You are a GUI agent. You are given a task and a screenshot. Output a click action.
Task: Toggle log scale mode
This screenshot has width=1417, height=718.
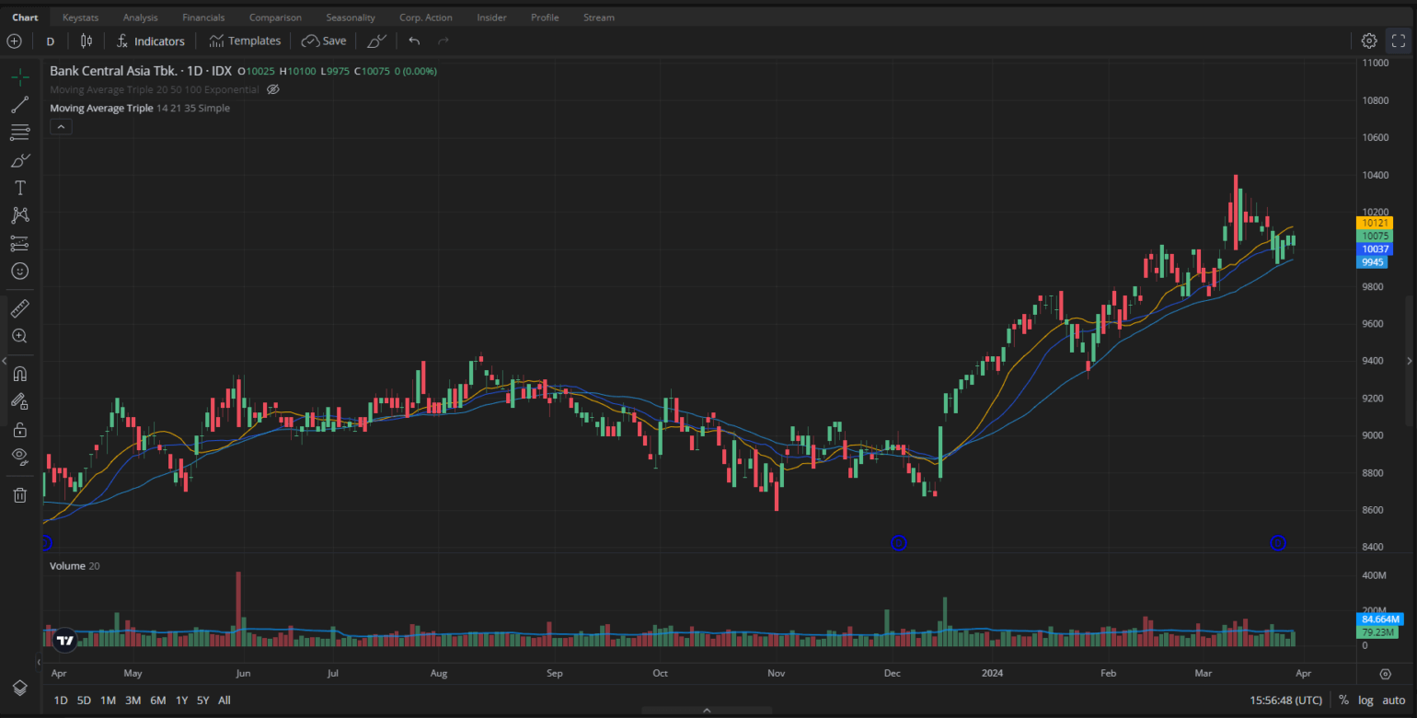pos(1365,701)
